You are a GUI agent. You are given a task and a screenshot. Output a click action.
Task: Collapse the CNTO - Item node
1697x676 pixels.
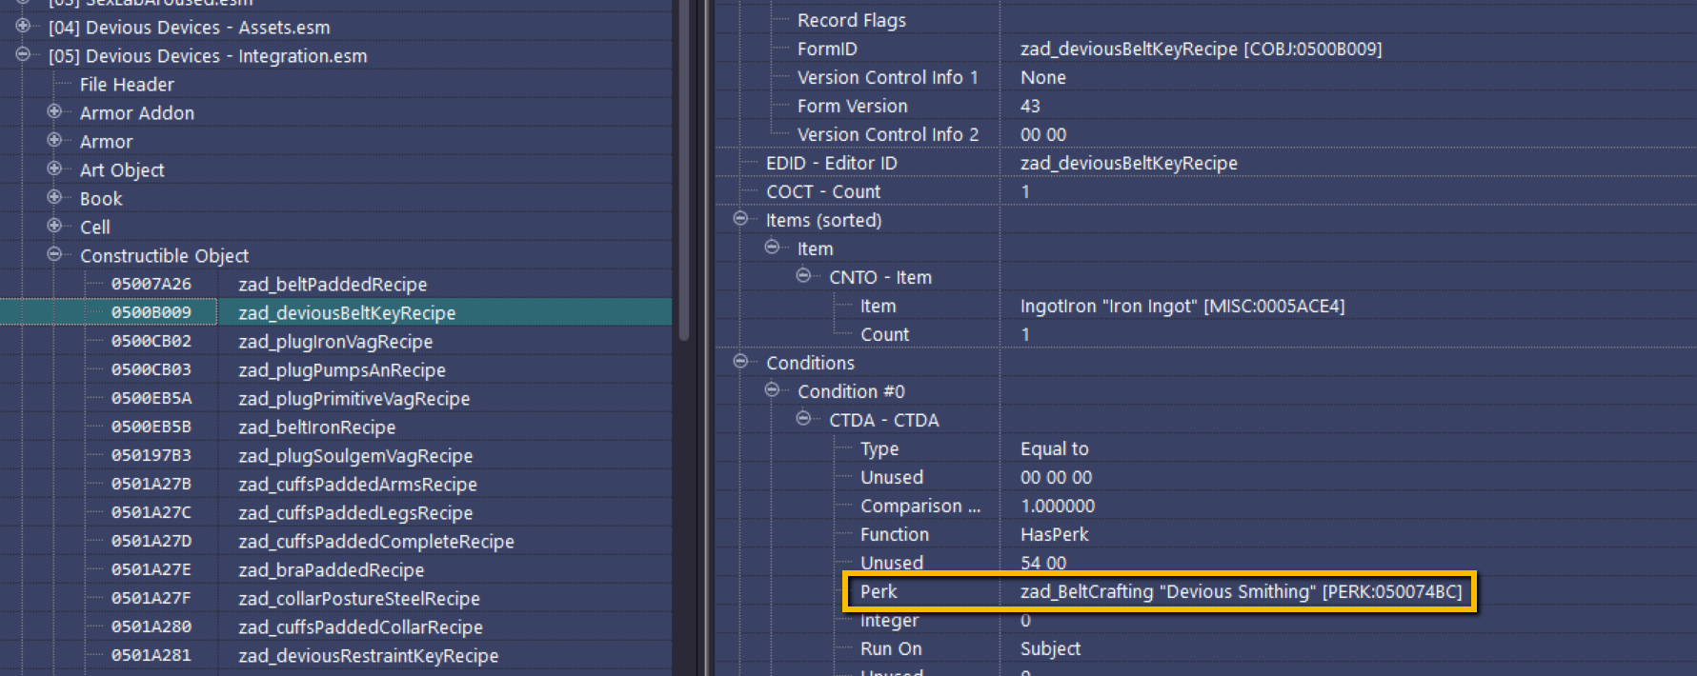(803, 276)
